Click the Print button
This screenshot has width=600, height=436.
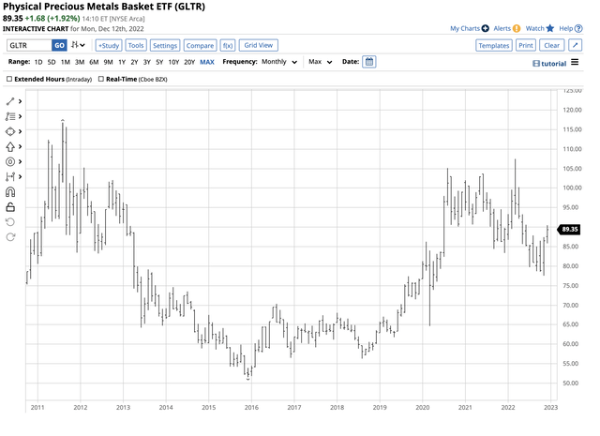click(x=525, y=45)
